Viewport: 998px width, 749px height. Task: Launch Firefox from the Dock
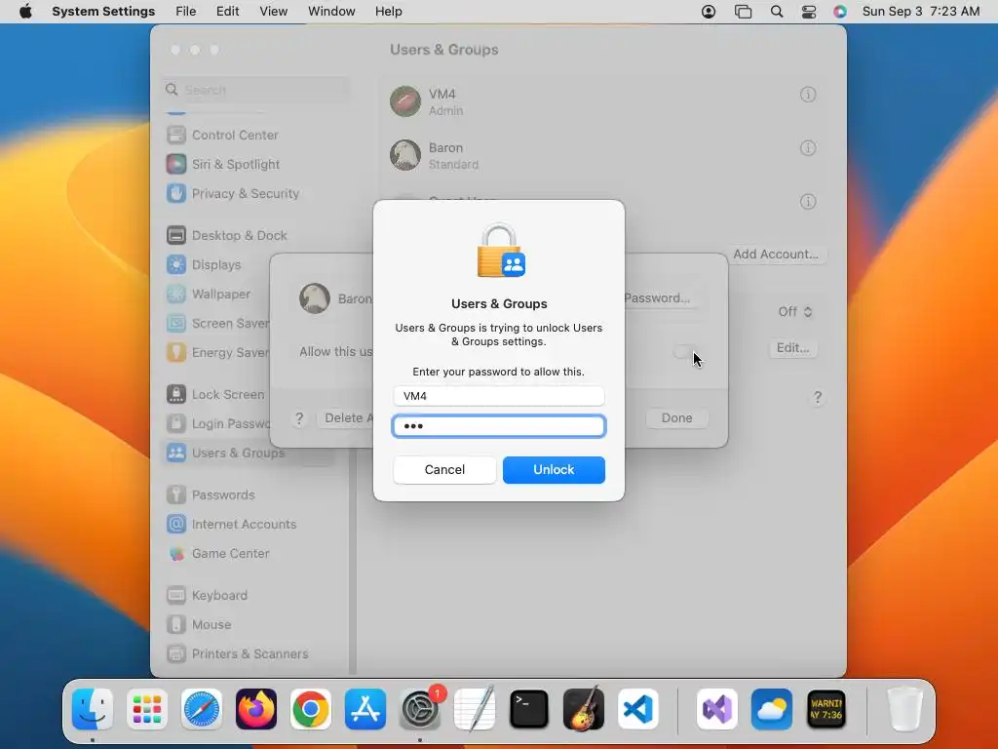pyautogui.click(x=256, y=709)
